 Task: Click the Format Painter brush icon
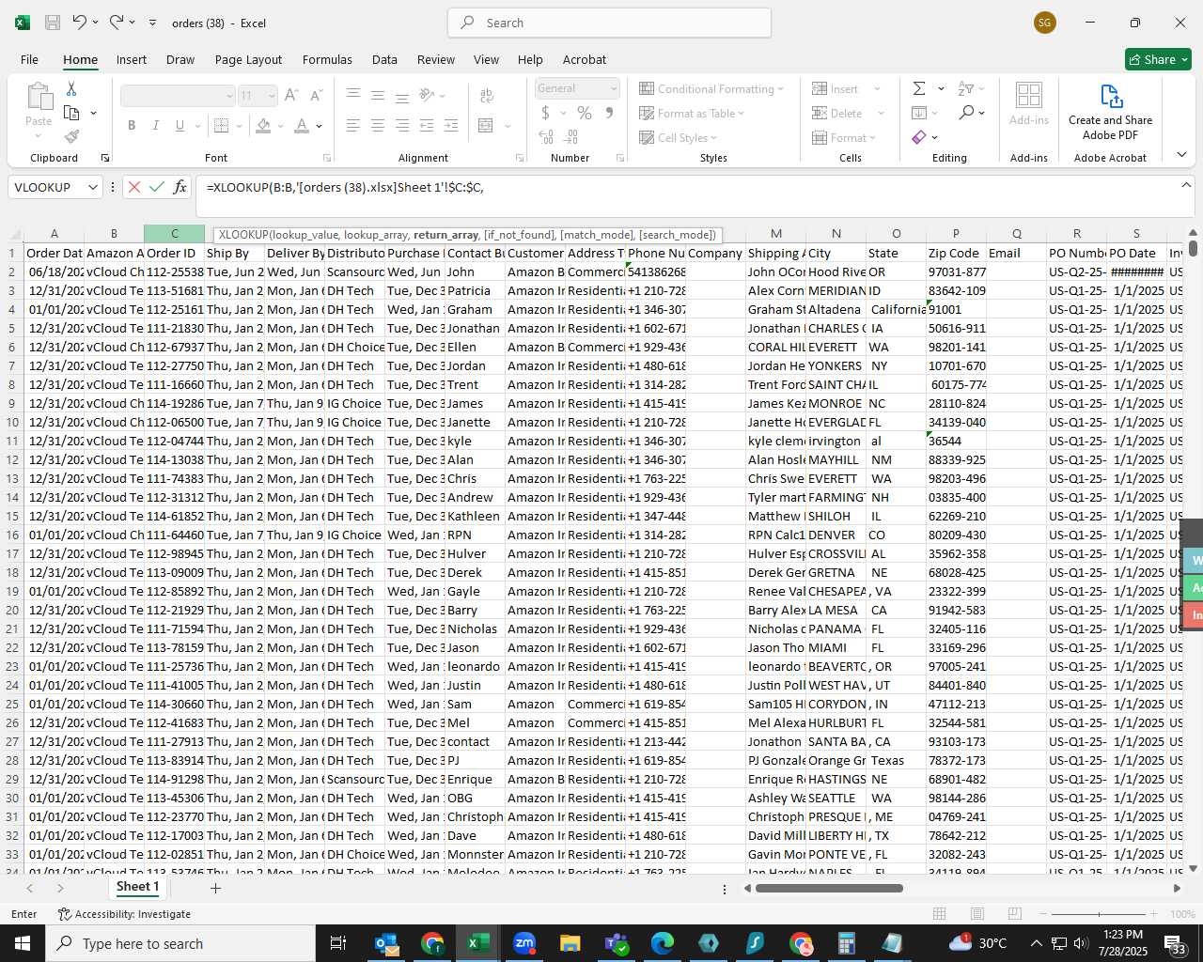tap(71, 137)
